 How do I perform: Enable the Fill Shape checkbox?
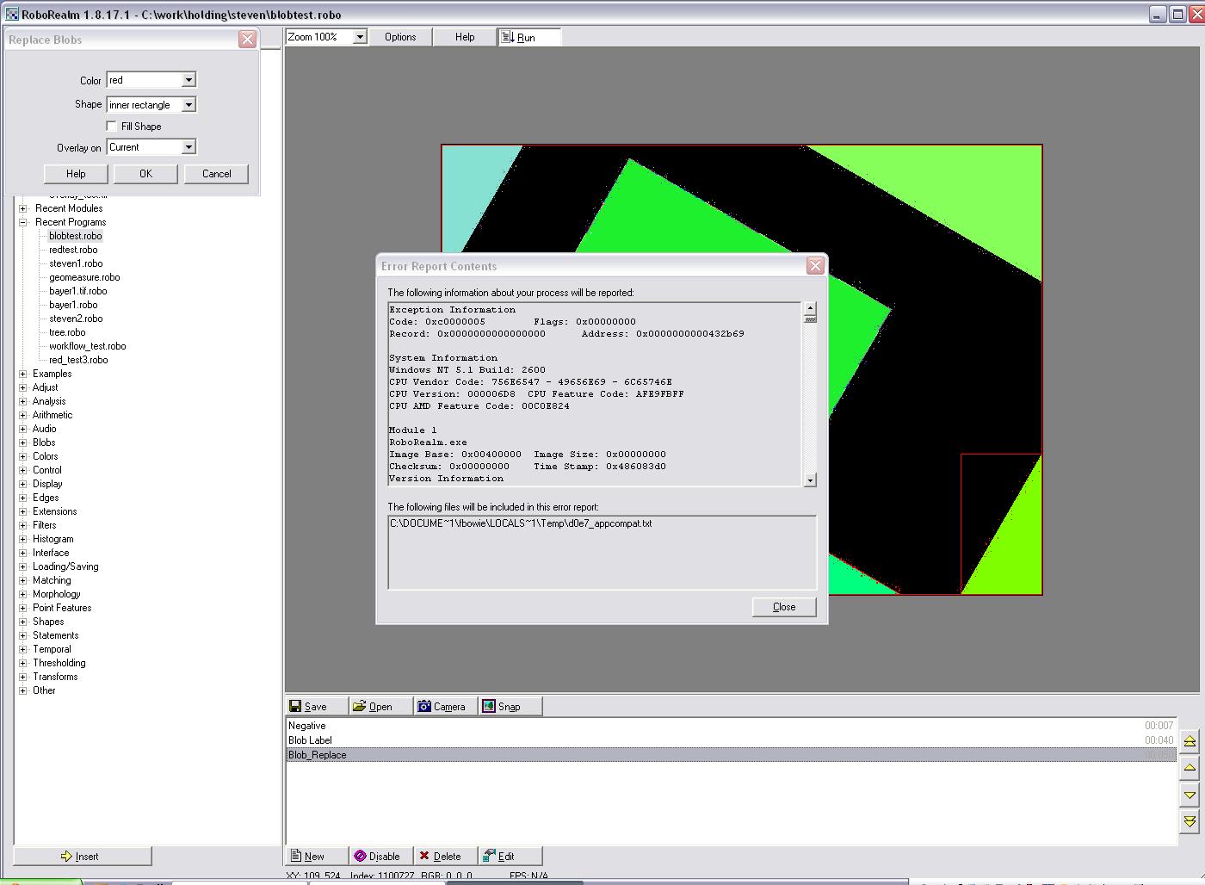click(112, 127)
